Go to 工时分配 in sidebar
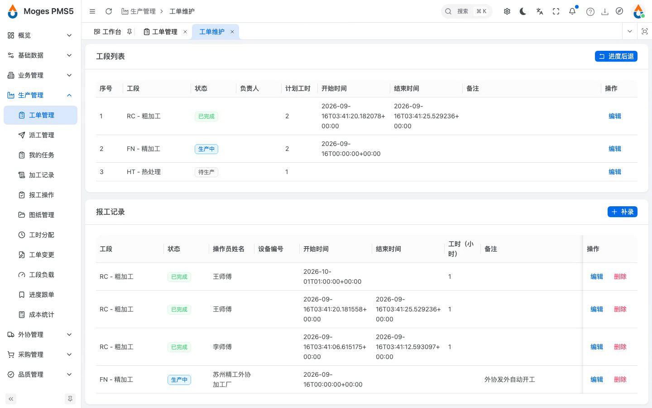 (x=40, y=235)
